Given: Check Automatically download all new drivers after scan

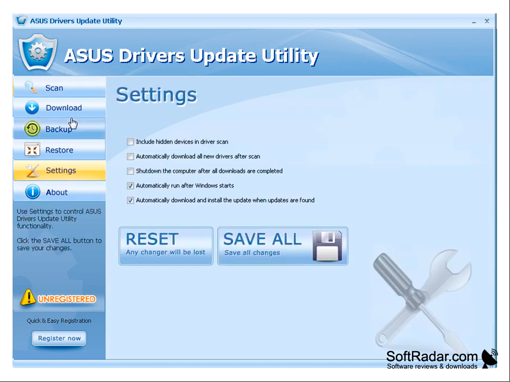Looking at the screenshot, I should pos(130,156).
